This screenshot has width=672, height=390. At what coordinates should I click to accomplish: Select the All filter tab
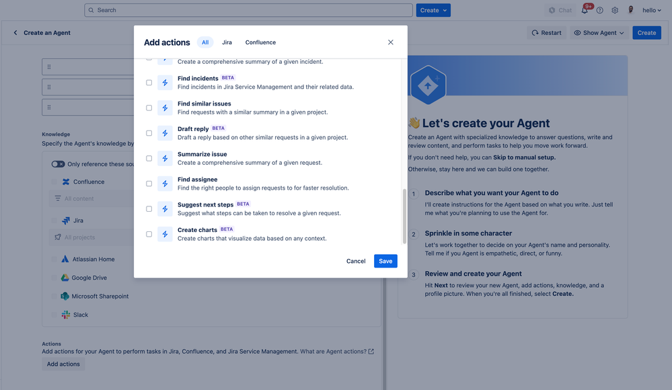pyautogui.click(x=205, y=42)
